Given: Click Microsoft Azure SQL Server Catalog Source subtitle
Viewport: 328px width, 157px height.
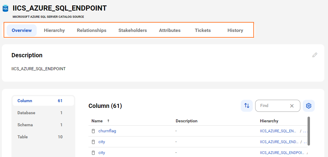Looking at the screenshot, I should [x=48, y=17].
